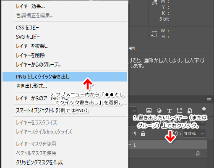This screenshot has height=168, width=214.
Task: Click the lock icon on bottom layer
Action: (198, 154)
